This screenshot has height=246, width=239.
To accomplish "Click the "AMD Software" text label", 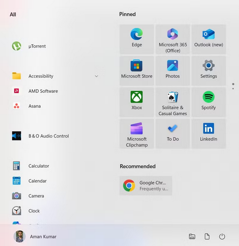I will pos(43,91).
